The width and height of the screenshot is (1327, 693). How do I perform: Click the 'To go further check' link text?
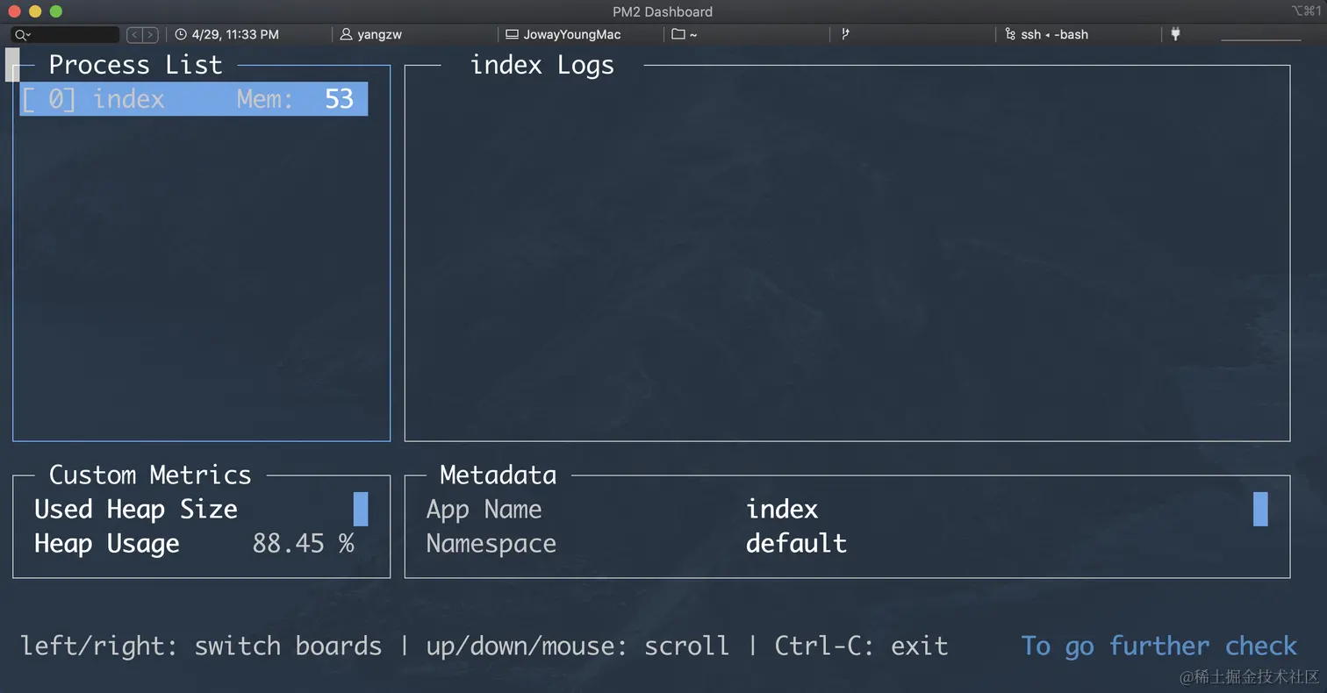click(1158, 647)
